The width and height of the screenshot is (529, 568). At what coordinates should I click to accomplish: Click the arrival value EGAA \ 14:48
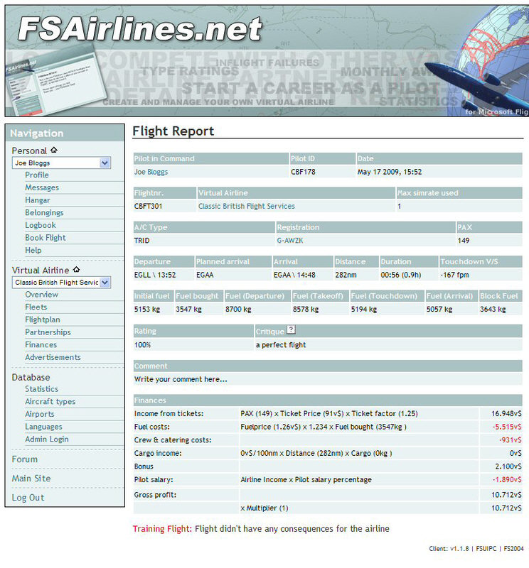tap(294, 275)
